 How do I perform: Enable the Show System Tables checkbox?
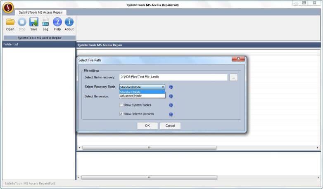point(121,105)
